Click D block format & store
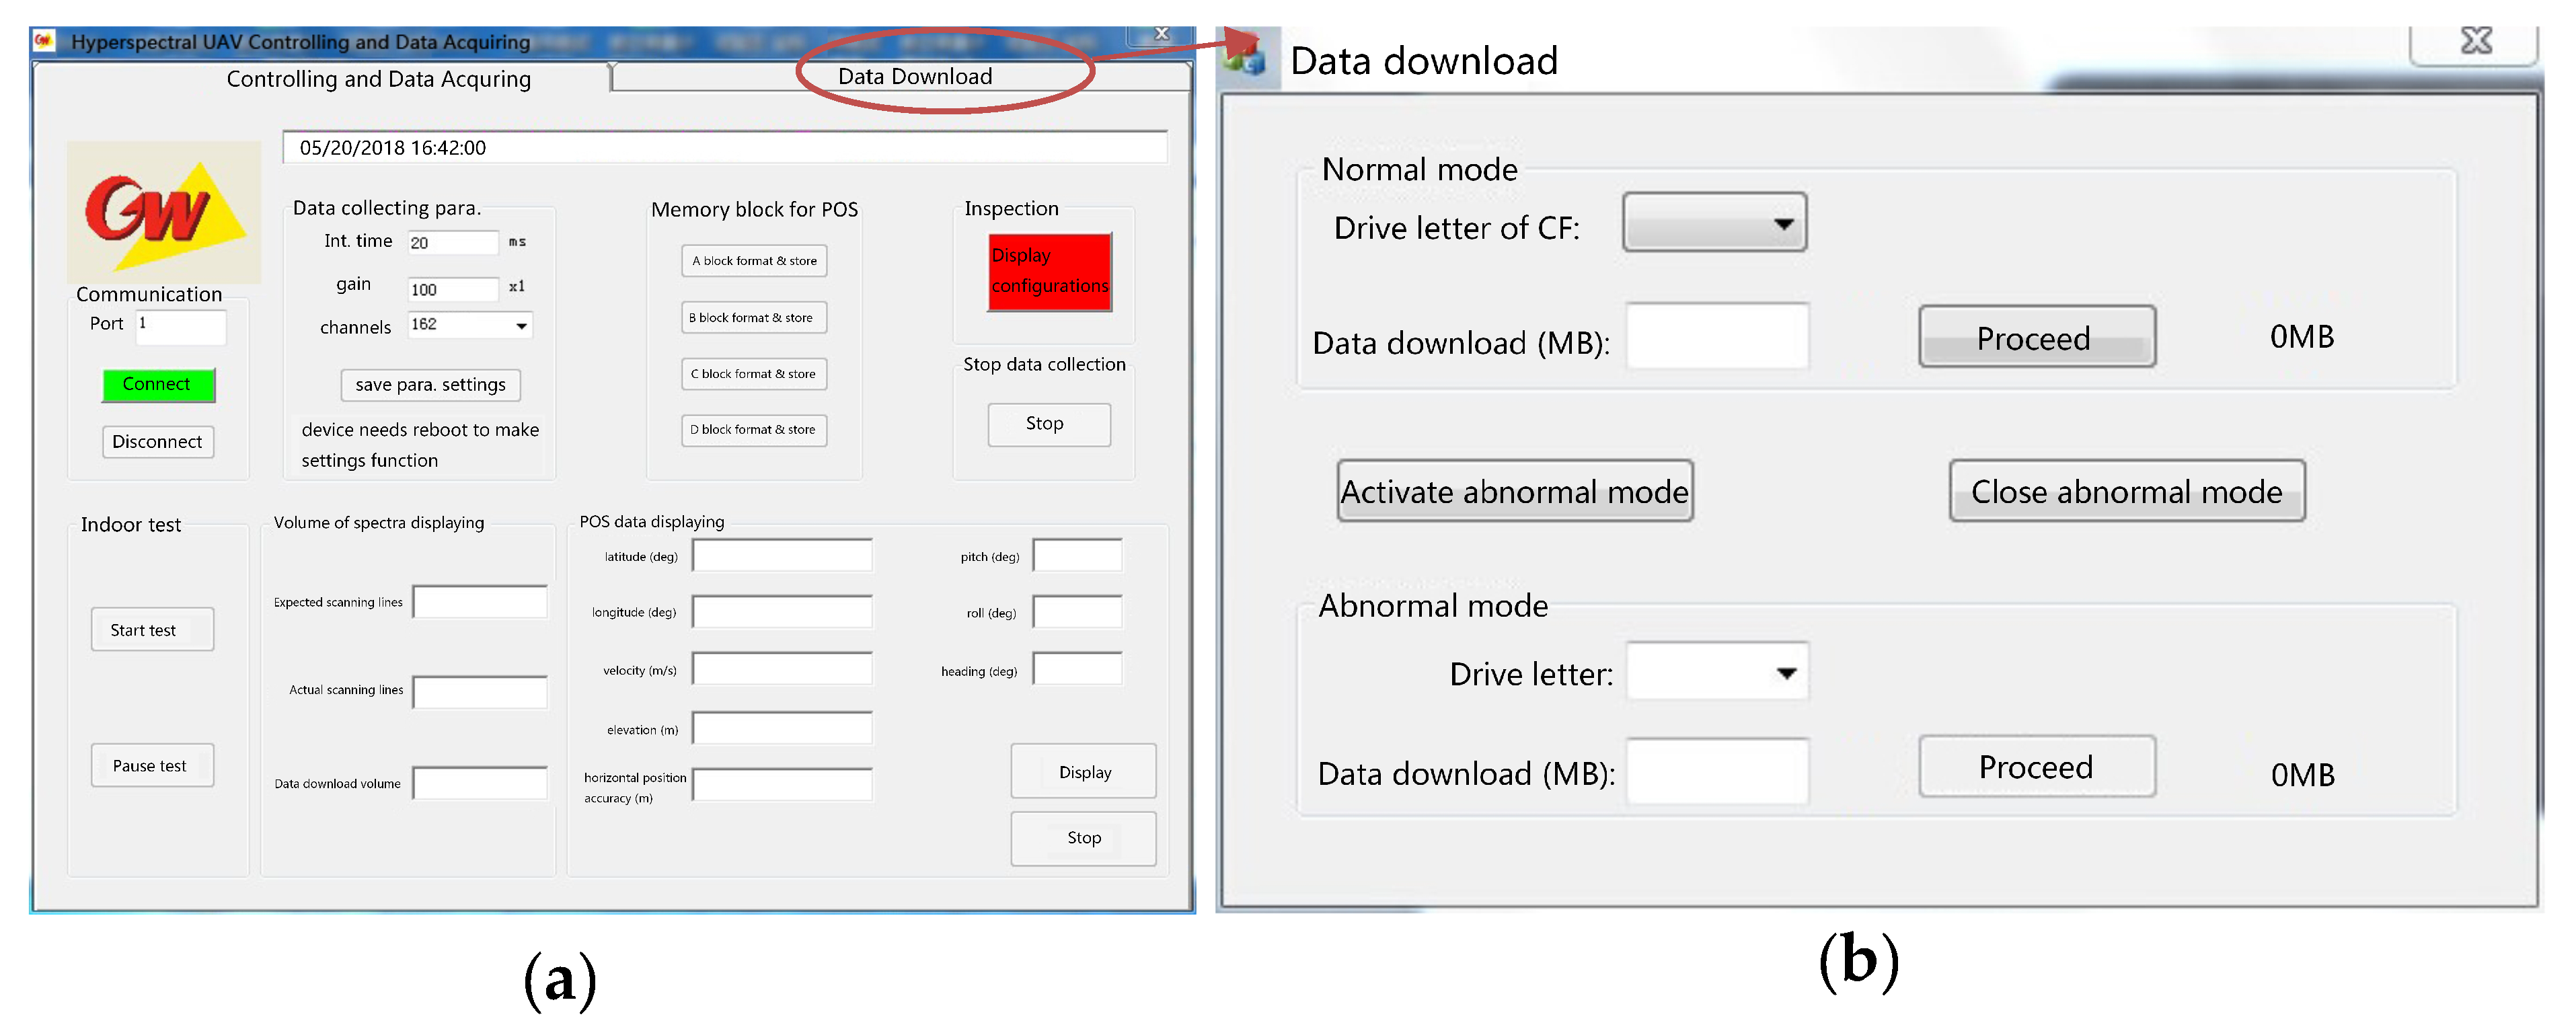This screenshot has height=1031, width=2576. click(754, 430)
